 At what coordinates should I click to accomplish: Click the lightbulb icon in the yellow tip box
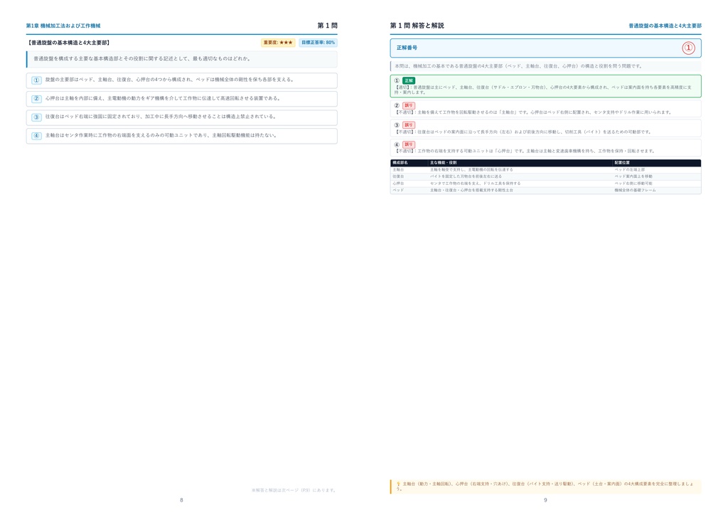398,484
